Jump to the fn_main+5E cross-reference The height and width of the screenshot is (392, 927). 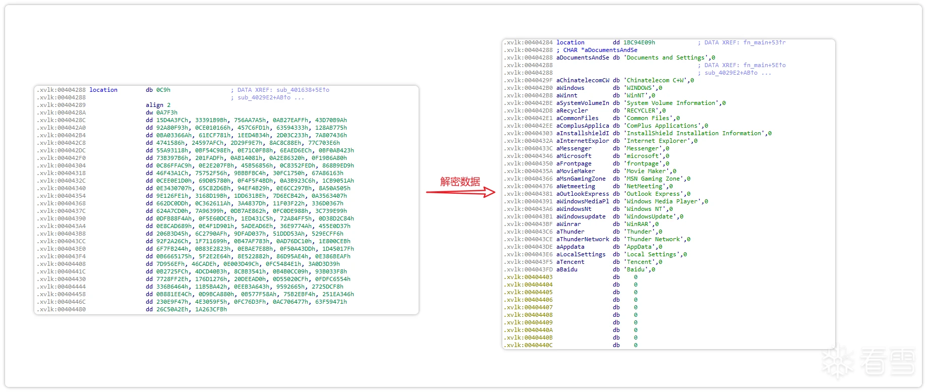pyautogui.click(x=764, y=65)
